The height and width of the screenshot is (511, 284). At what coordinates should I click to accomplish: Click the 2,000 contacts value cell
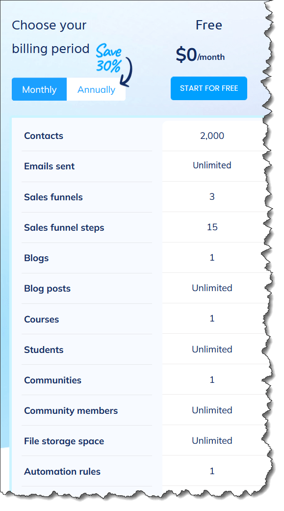click(212, 135)
